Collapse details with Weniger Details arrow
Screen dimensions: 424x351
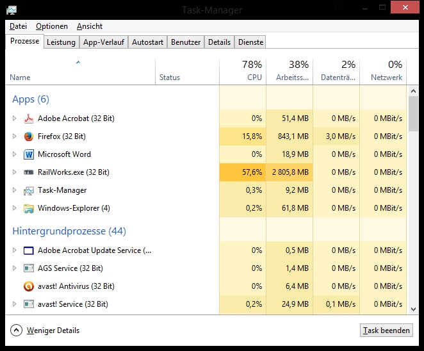tap(16, 331)
